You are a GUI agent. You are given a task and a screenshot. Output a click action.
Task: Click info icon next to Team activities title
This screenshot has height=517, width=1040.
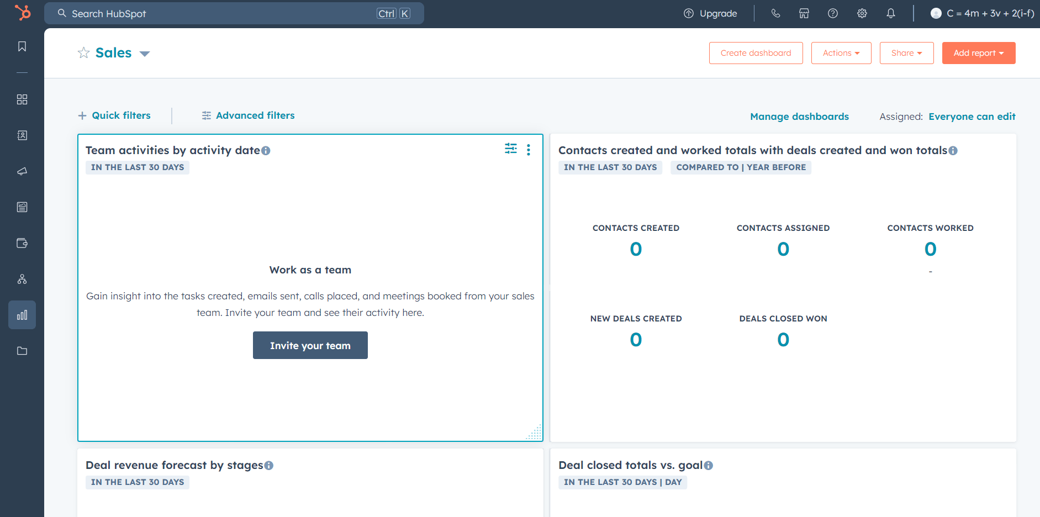click(x=266, y=151)
